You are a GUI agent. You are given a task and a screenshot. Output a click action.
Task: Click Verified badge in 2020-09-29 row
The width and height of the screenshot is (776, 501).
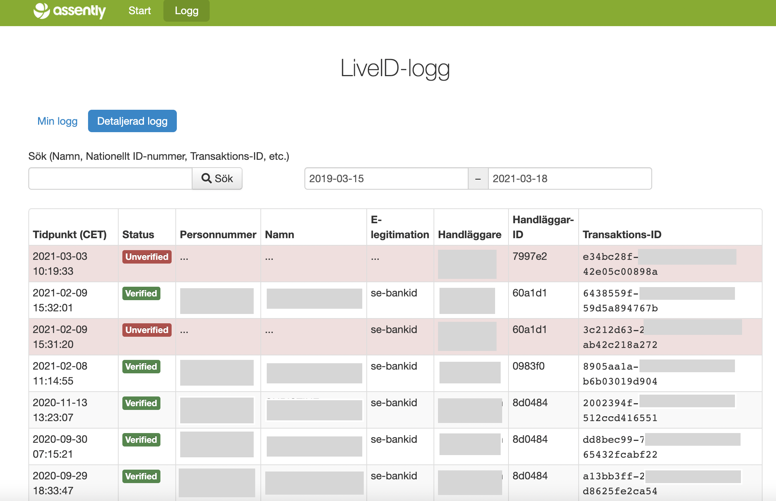[x=141, y=476]
